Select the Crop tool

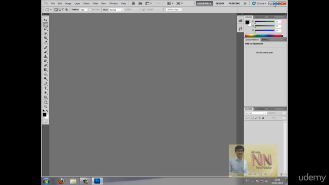[x=46, y=38]
